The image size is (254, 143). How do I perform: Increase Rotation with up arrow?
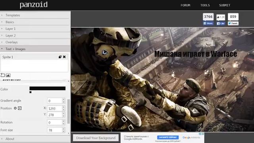pos(63,121)
